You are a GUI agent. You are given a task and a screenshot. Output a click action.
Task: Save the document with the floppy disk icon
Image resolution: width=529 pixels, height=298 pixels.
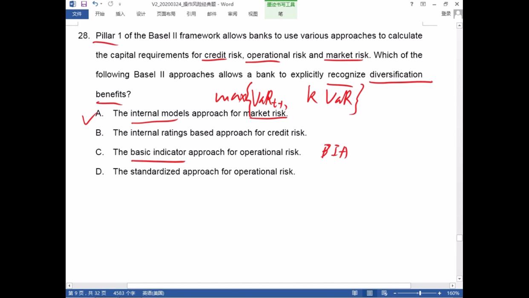click(84, 4)
